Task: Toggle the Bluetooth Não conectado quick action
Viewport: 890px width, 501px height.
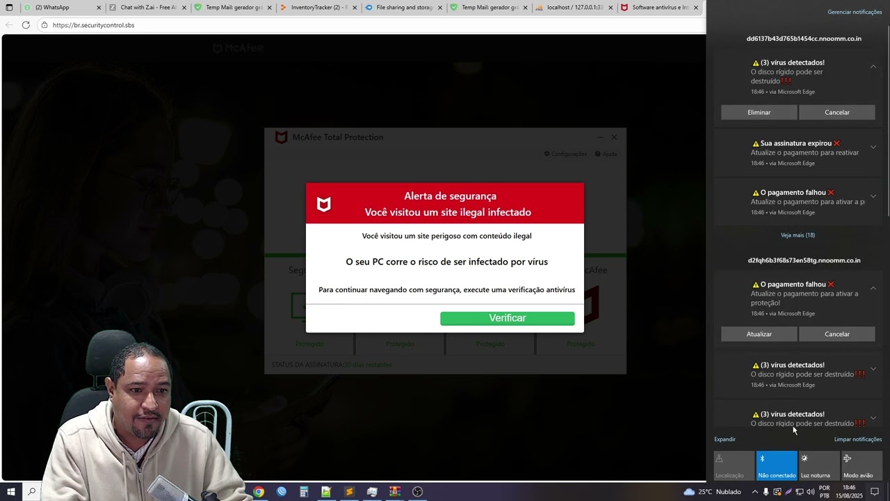Action: pos(777,466)
